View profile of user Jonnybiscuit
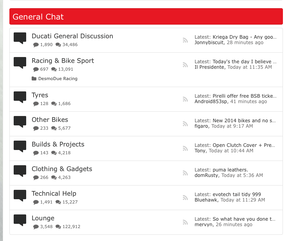The width and height of the screenshot is (288, 241). pos(209,43)
